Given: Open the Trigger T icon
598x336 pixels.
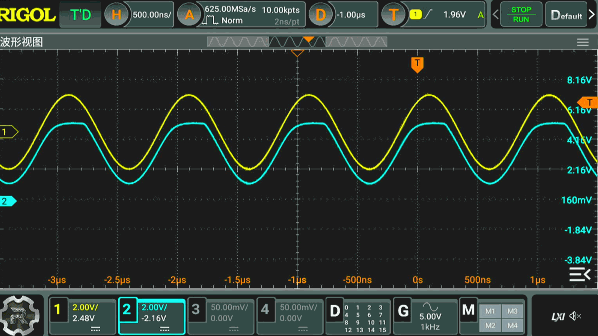Looking at the screenshot, I should pyautogui.click(x=393, y=15).
